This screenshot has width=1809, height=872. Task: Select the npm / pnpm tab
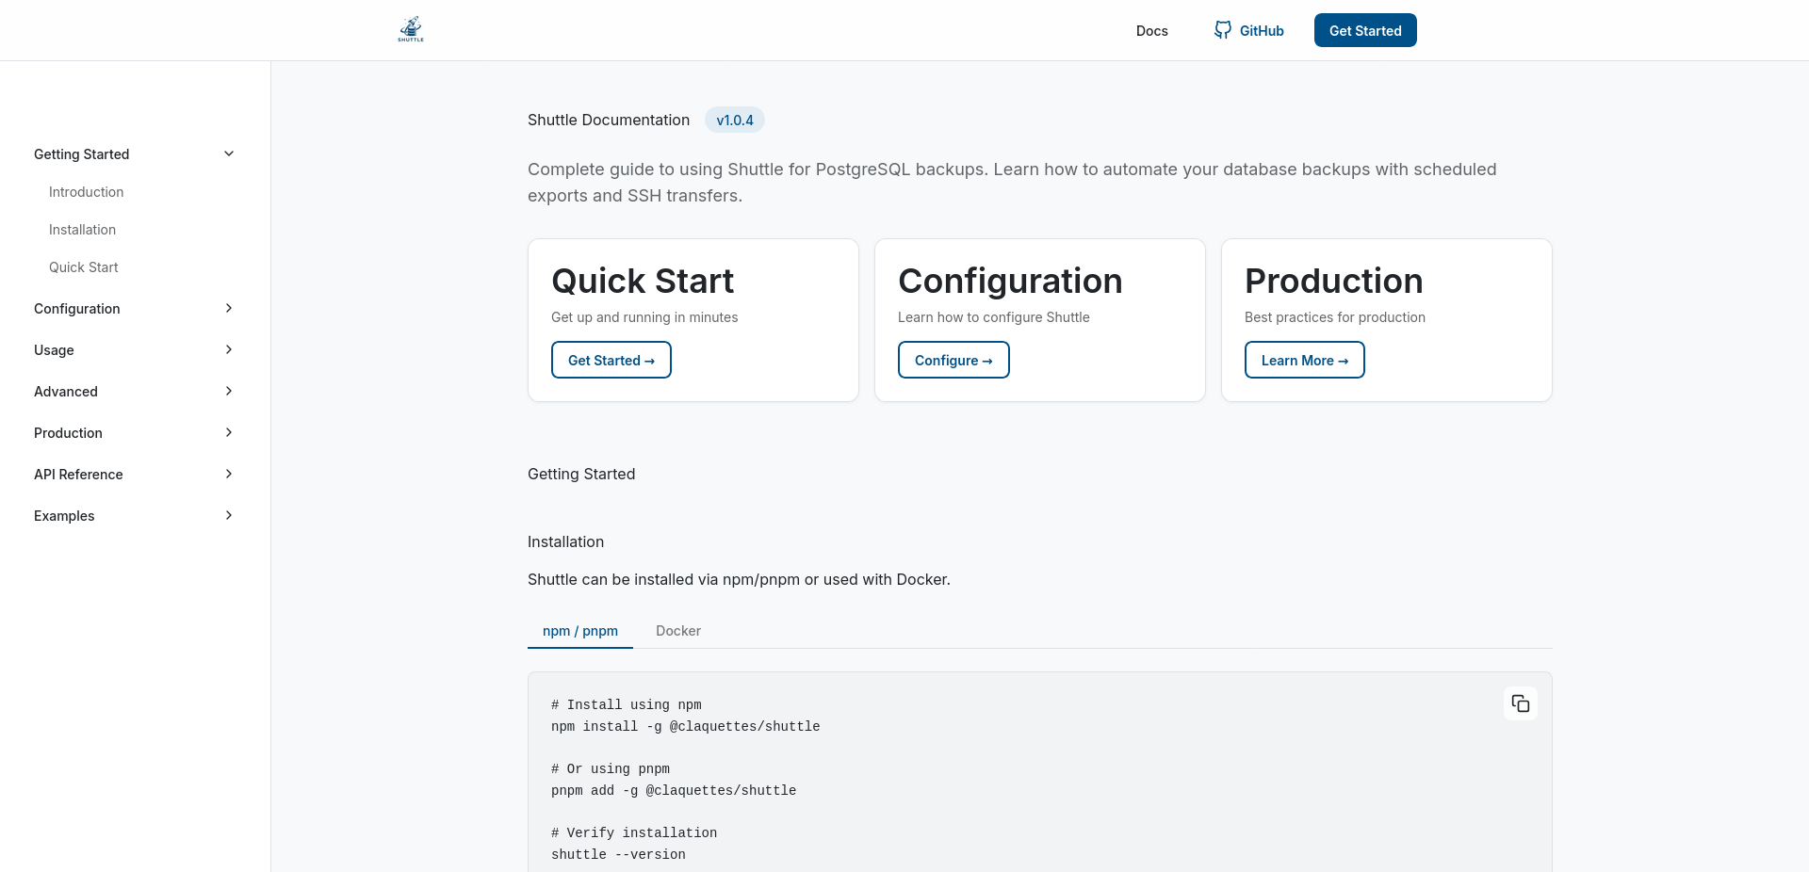click(x=579, y=631)
